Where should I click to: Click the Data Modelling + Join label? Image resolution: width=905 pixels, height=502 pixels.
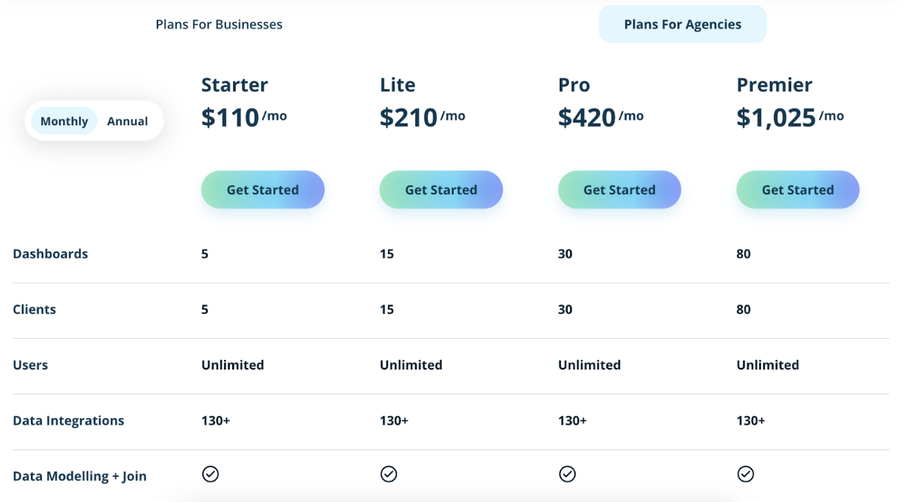click(x=79, y=476)
